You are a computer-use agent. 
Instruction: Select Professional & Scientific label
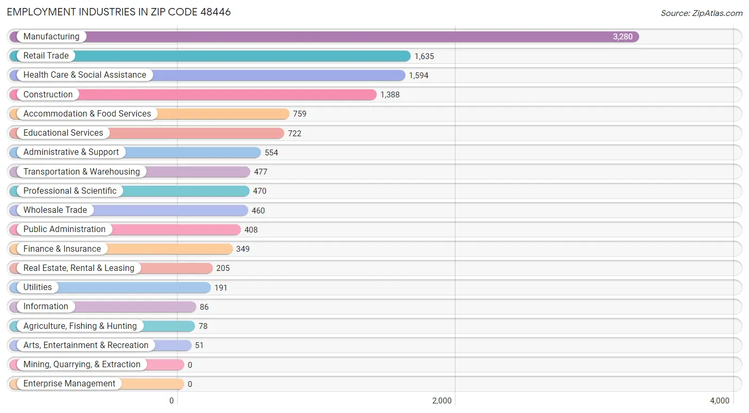pyautogui.click(x=70, y=191)
